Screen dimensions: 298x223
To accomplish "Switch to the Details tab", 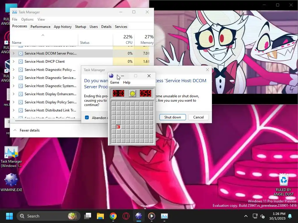I will point(106,27).
